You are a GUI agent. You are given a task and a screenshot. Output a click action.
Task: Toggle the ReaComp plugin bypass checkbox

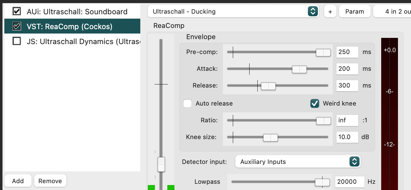pyautogui.click(x=16, y=26)
